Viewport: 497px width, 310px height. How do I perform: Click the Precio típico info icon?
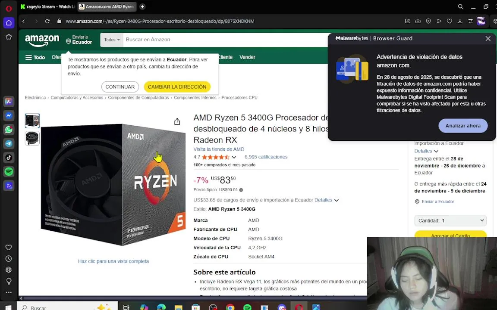point(241,190)
